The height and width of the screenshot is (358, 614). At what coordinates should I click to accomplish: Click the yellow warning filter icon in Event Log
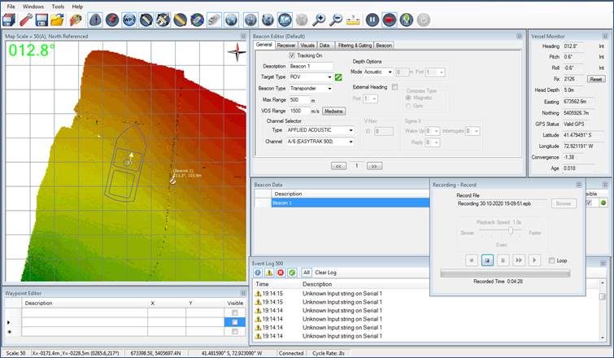(x=269, y=272)
